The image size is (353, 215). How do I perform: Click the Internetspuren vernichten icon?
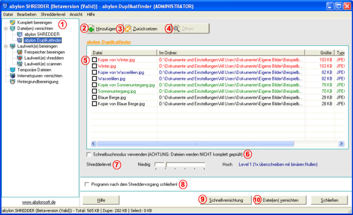click(x=12, y=76)
